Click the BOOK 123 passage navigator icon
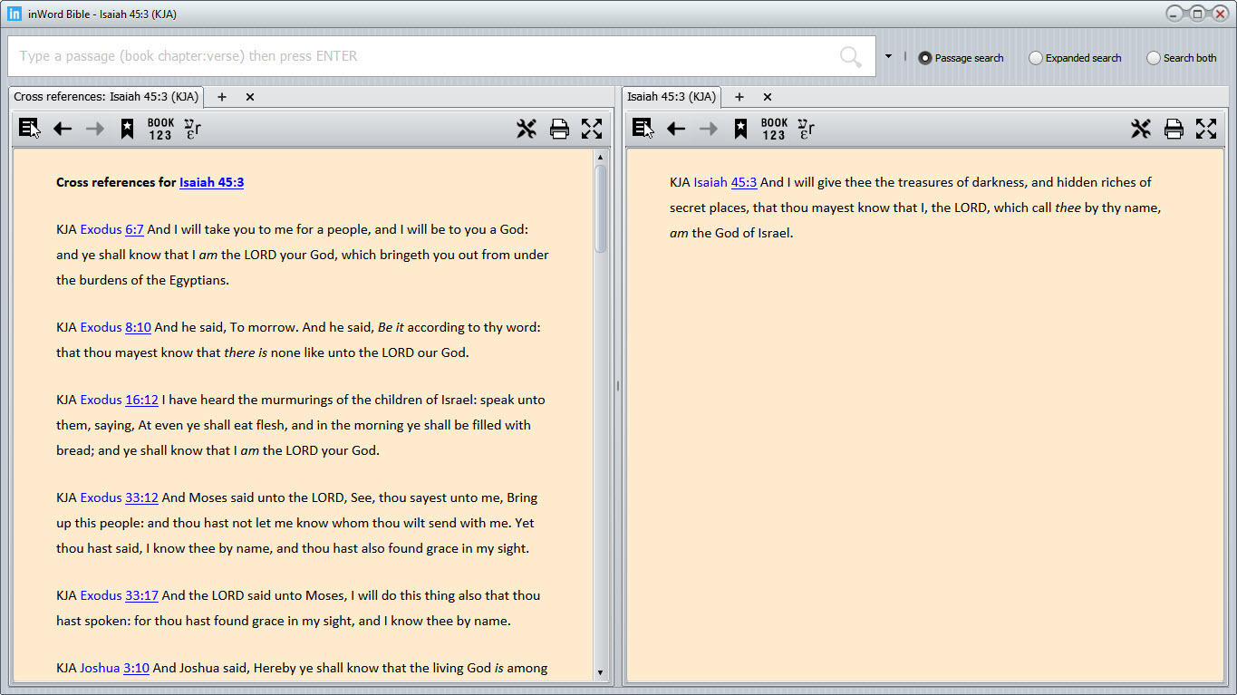 [x=158, y=128]
